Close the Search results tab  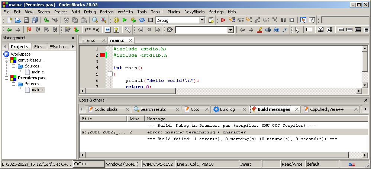point(177,109)
